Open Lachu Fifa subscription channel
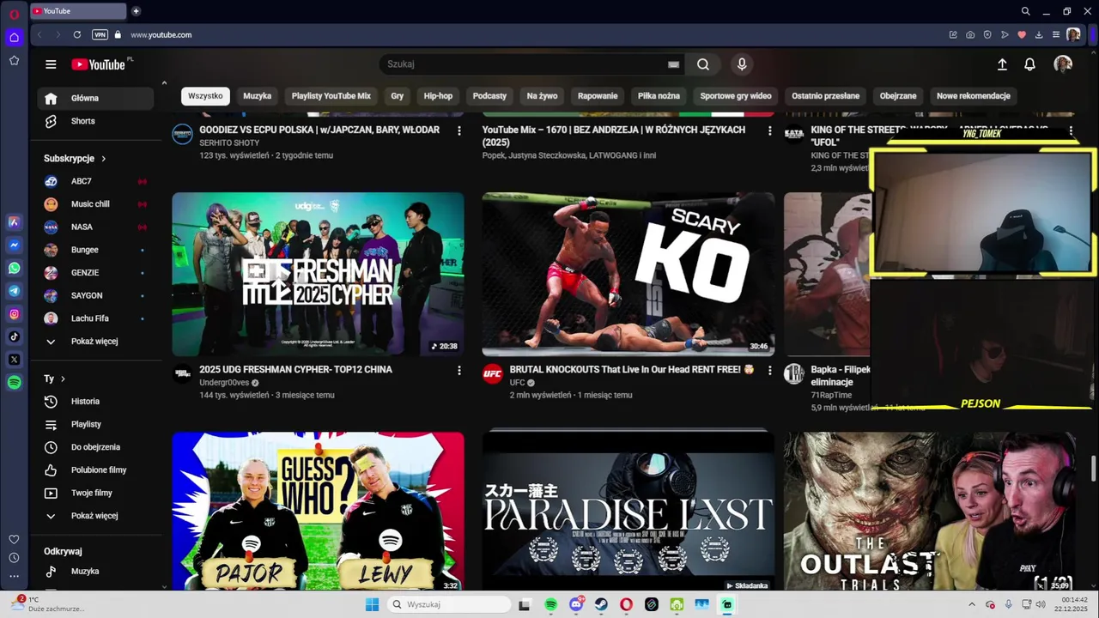The height and width of the screenshot is (618, 1099). pos(95,318)
